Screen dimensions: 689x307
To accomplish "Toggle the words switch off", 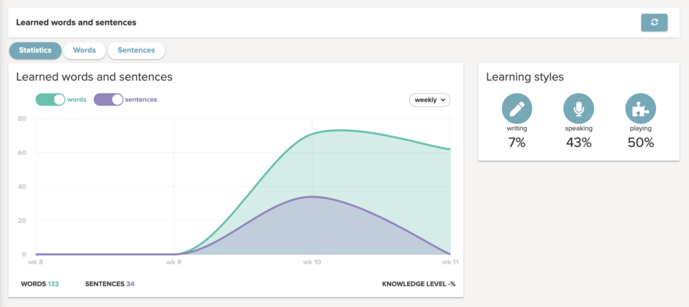I will pyautogui.click(x=50, y=99).
